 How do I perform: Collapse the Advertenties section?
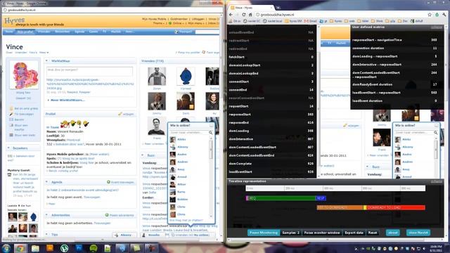[x=47, y=215]
